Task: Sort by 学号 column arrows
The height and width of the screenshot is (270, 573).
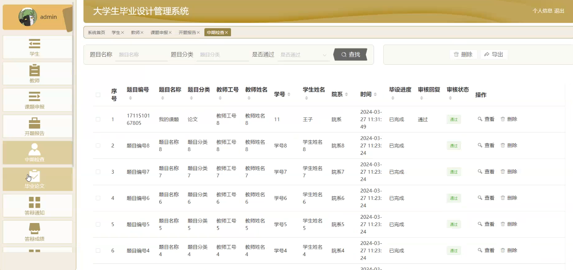Action: coord(289,94)
